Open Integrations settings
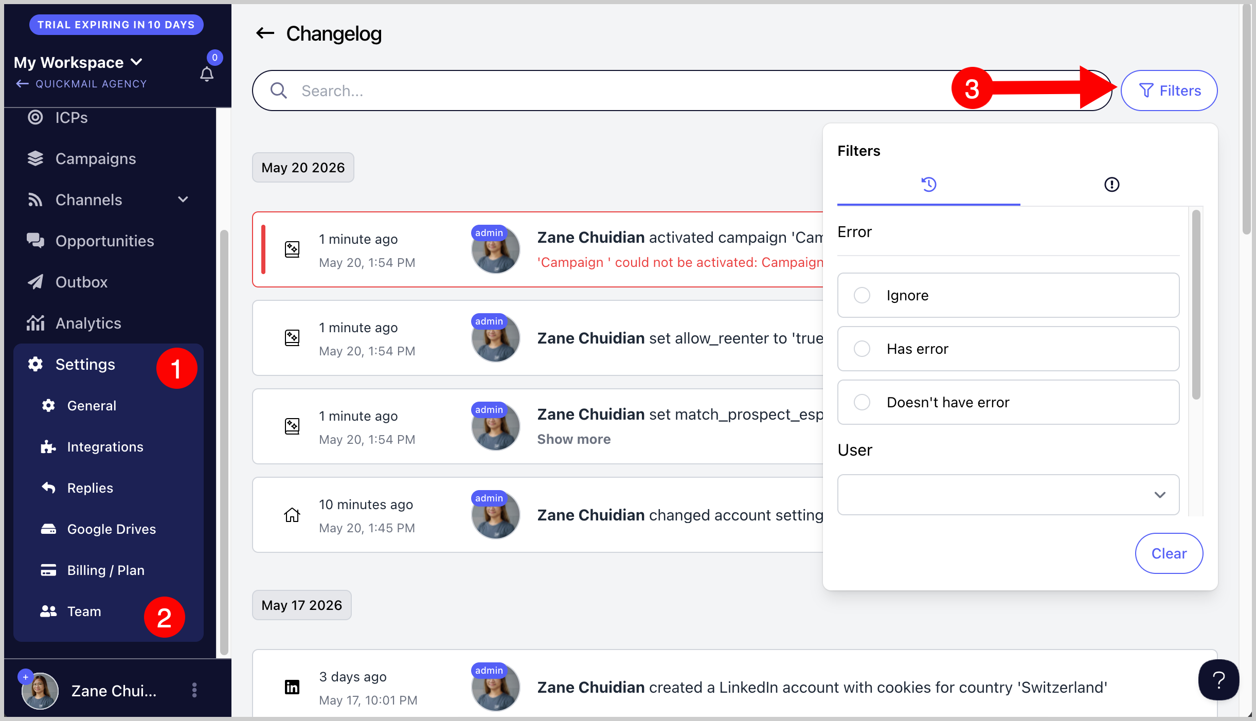The image size is (1256, 721). 105,446
